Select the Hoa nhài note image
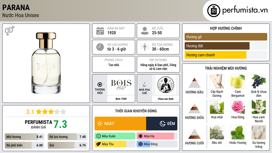The image size is (272, 153). pyautogui.click(x=217, y=107)
